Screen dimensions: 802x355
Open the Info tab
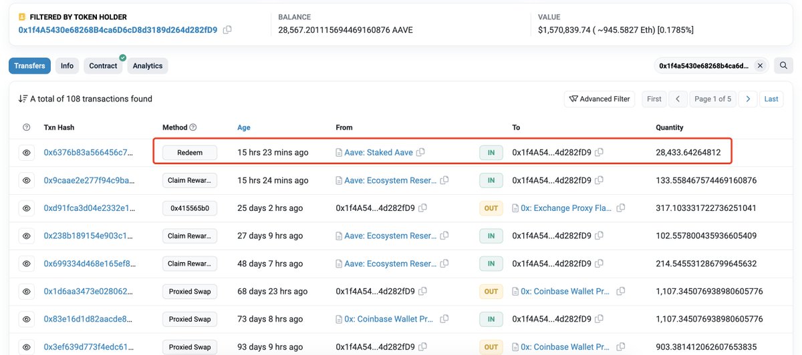point(67,65)
